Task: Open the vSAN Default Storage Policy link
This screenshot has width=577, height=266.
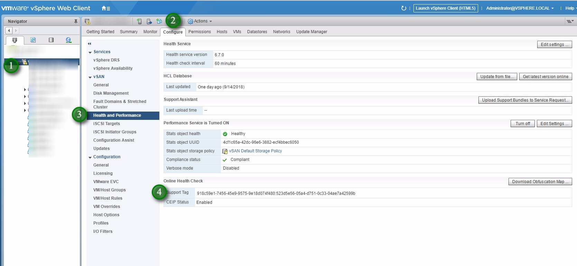Action: pyautogui.click(x=255, y=151)
